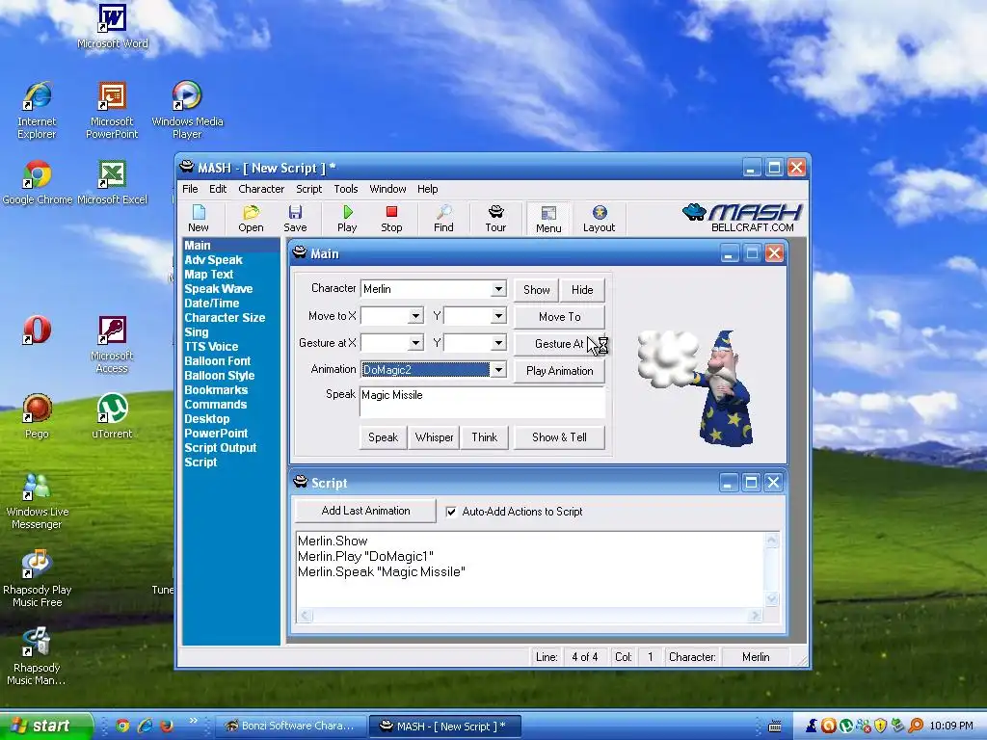Click the Play Animation button
This screenshot has width=987, height=740.
pos(560,371)
